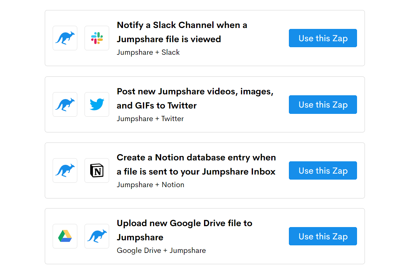Click the Jumpshare kangaroo icon in the Slack zap
Viewport: 410px width, 273px height.
[x=65, y=38]
